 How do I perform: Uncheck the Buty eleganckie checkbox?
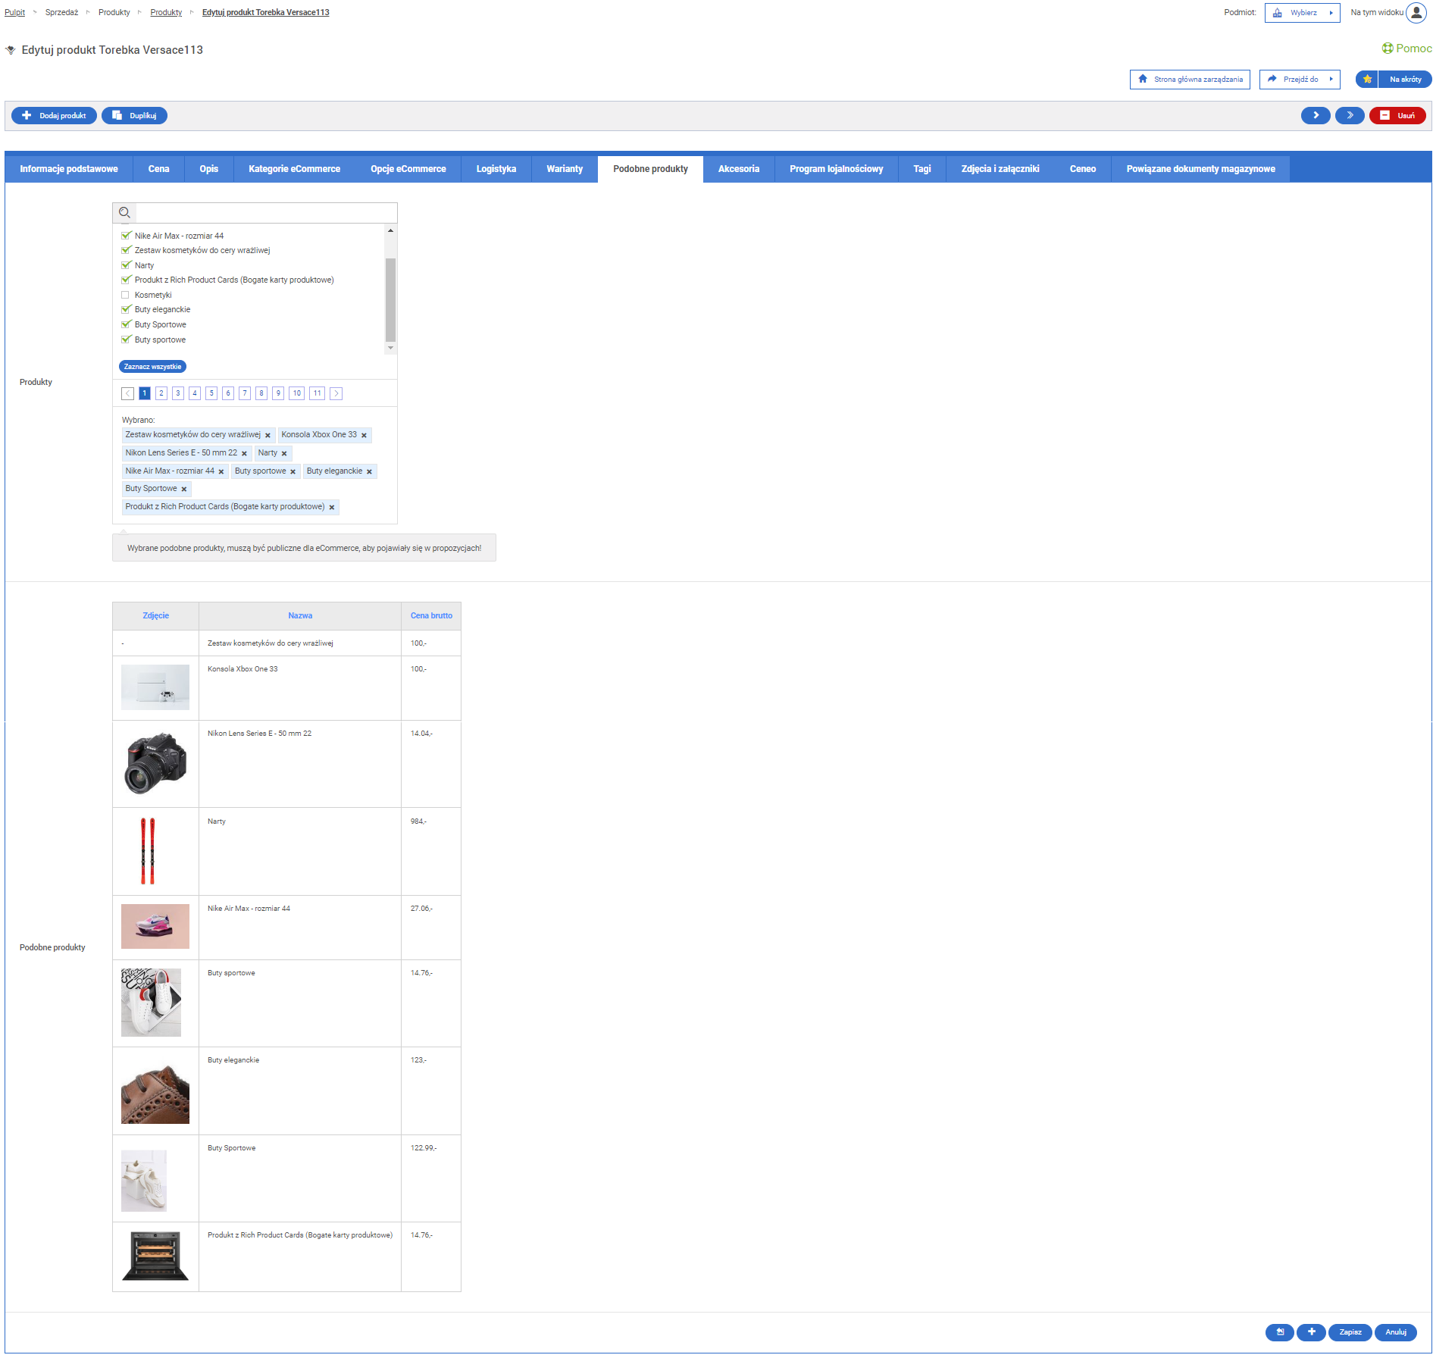point(126,310)
